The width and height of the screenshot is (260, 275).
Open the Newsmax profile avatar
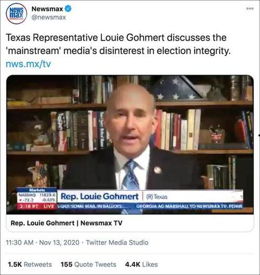(x=17, y=14)
